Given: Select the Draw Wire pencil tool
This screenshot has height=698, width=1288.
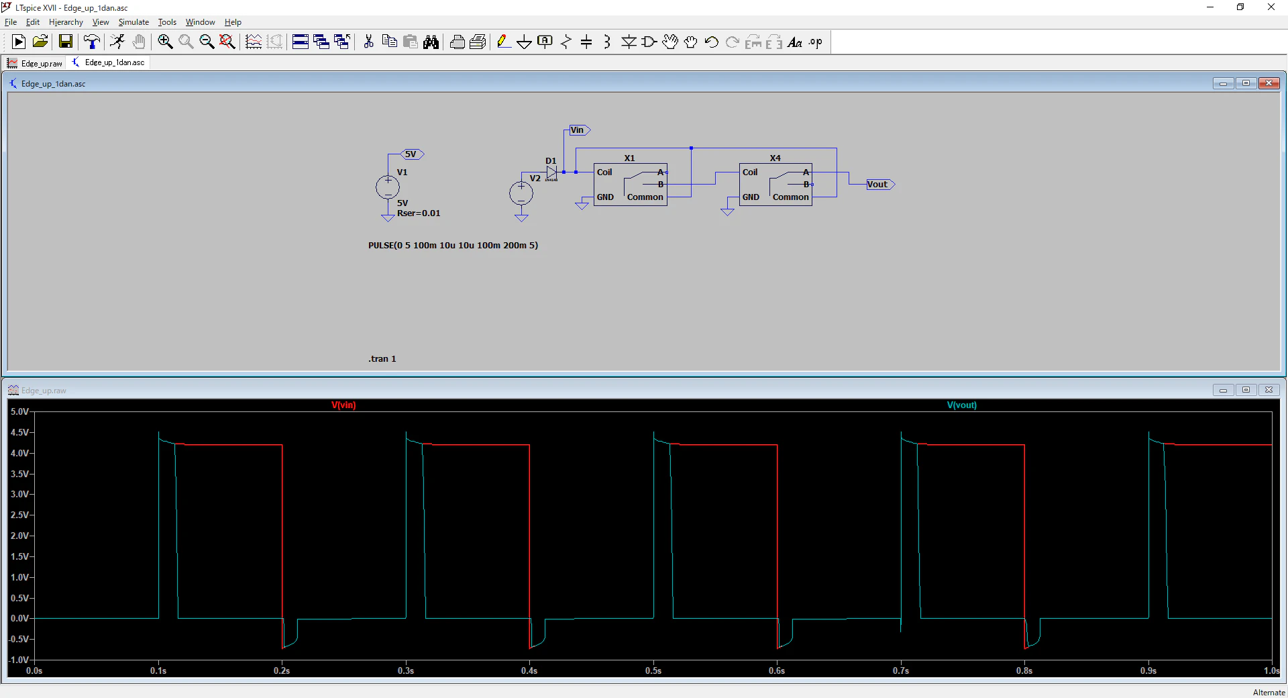Looking at the screenshot, I should click(x=503, y=42).
